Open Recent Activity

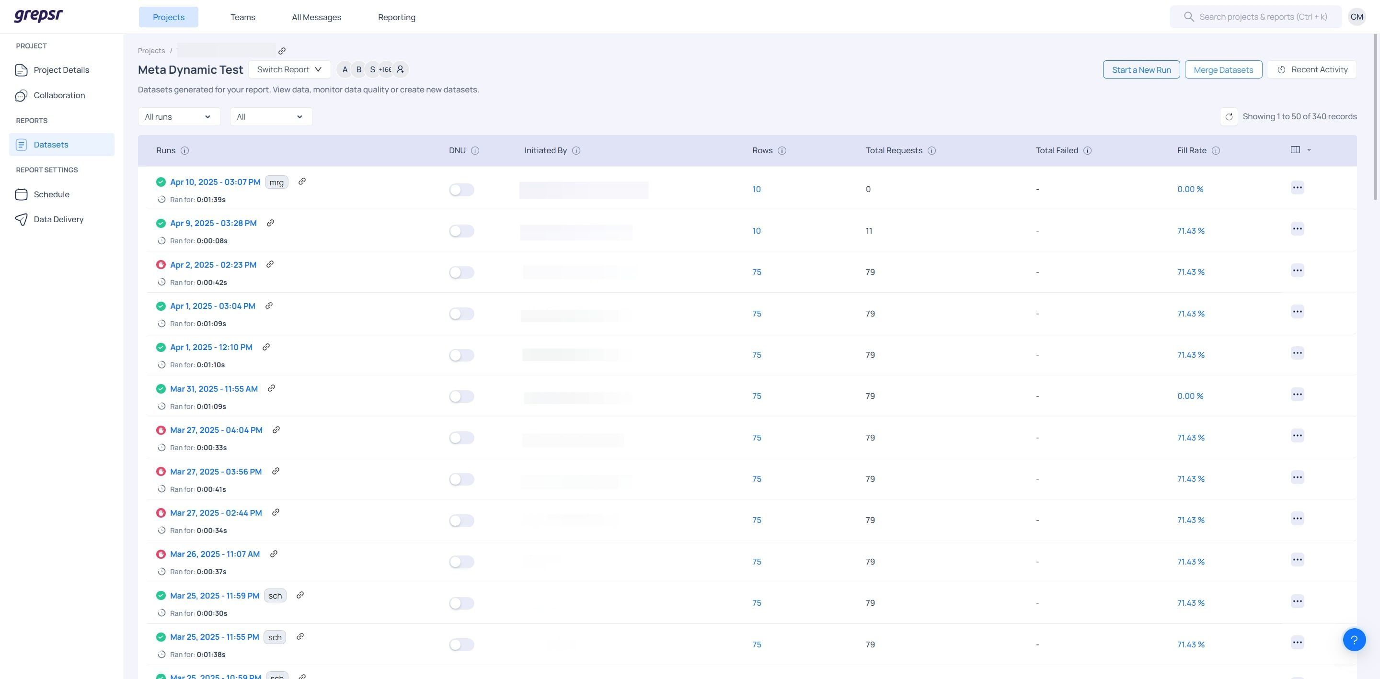1311,69
